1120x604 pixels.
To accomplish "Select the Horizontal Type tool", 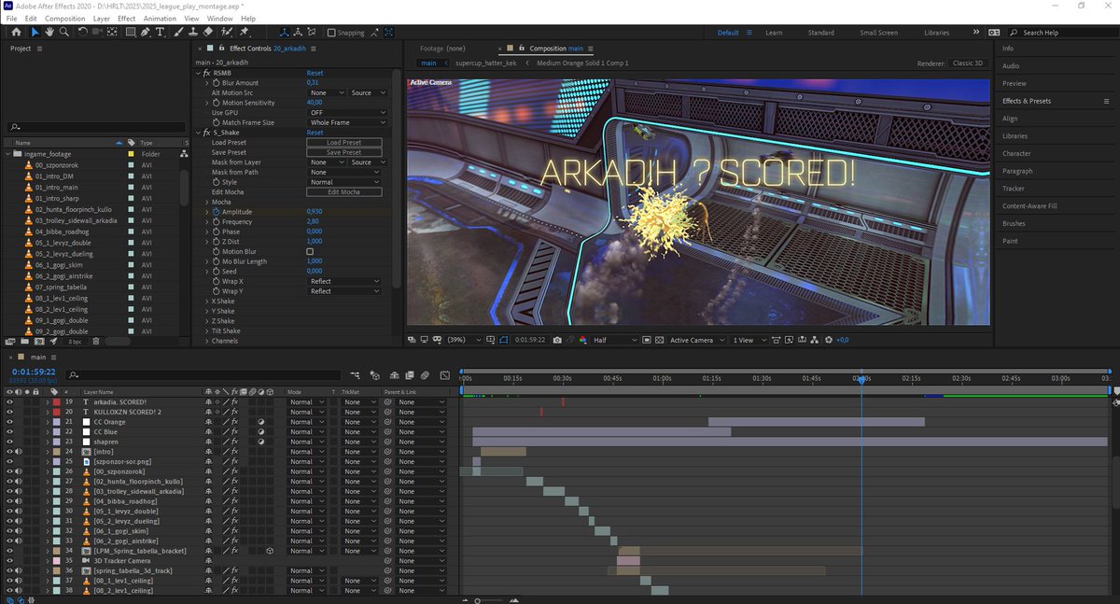I will point(161,32).
